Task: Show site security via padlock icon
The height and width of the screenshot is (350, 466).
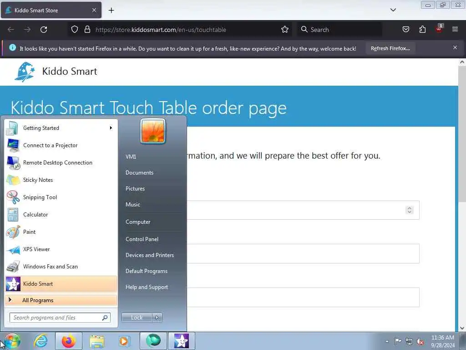Action: [x=87, y=30]
